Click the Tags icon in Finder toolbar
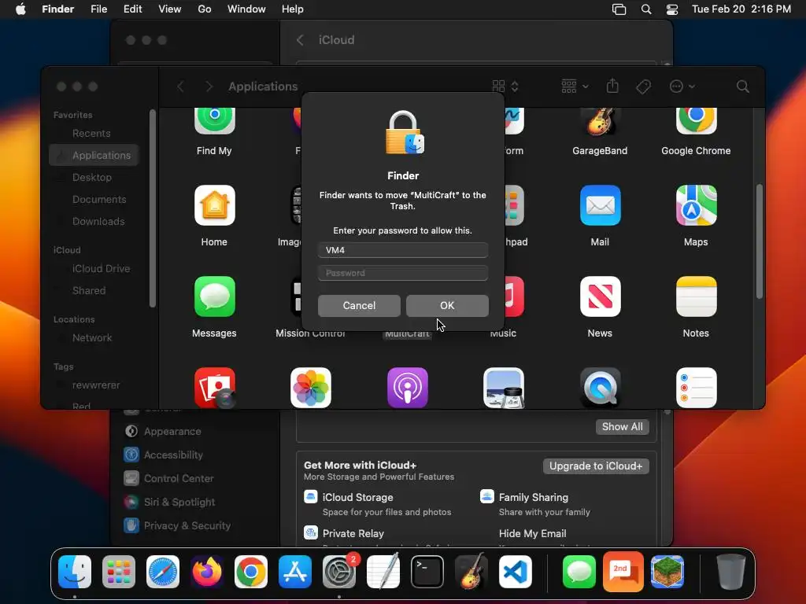The image size is (806, 604). [x=643, y=87]
